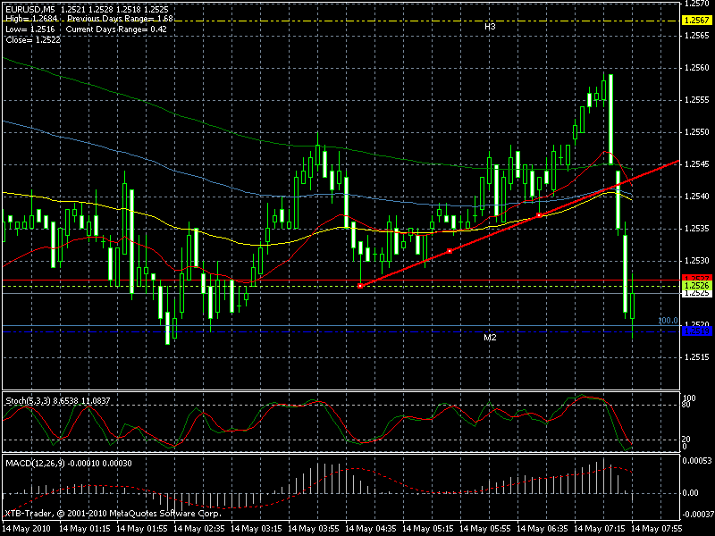Click the 1.2535 price scale value
This screenshot has width=715, height=536.
point(697,229)
